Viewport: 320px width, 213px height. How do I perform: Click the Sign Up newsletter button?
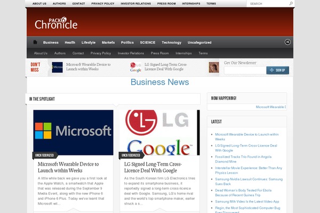coord(277,70)
